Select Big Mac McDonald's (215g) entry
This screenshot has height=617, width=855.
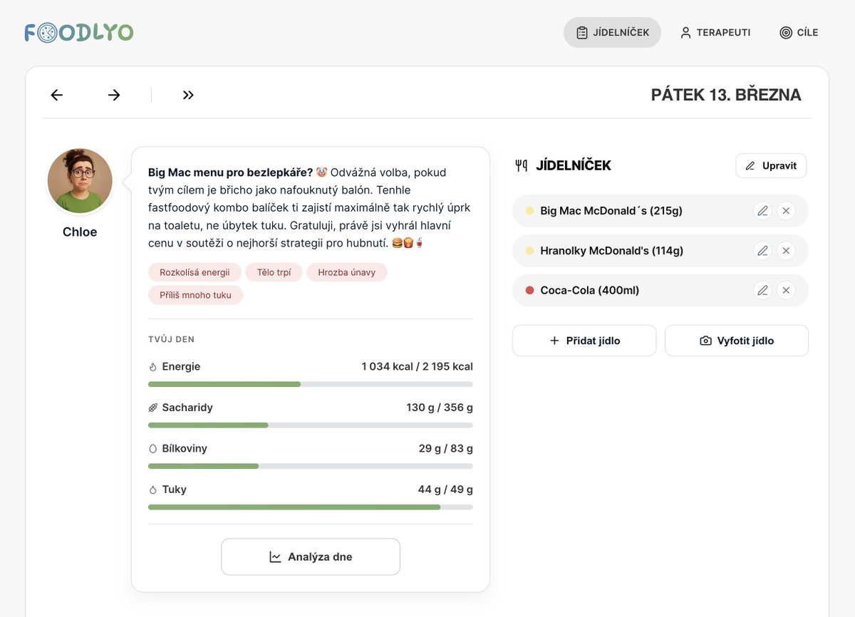point(660,211)
